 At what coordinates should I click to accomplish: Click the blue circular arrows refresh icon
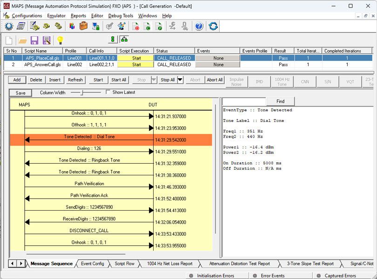tap(213, 26)
